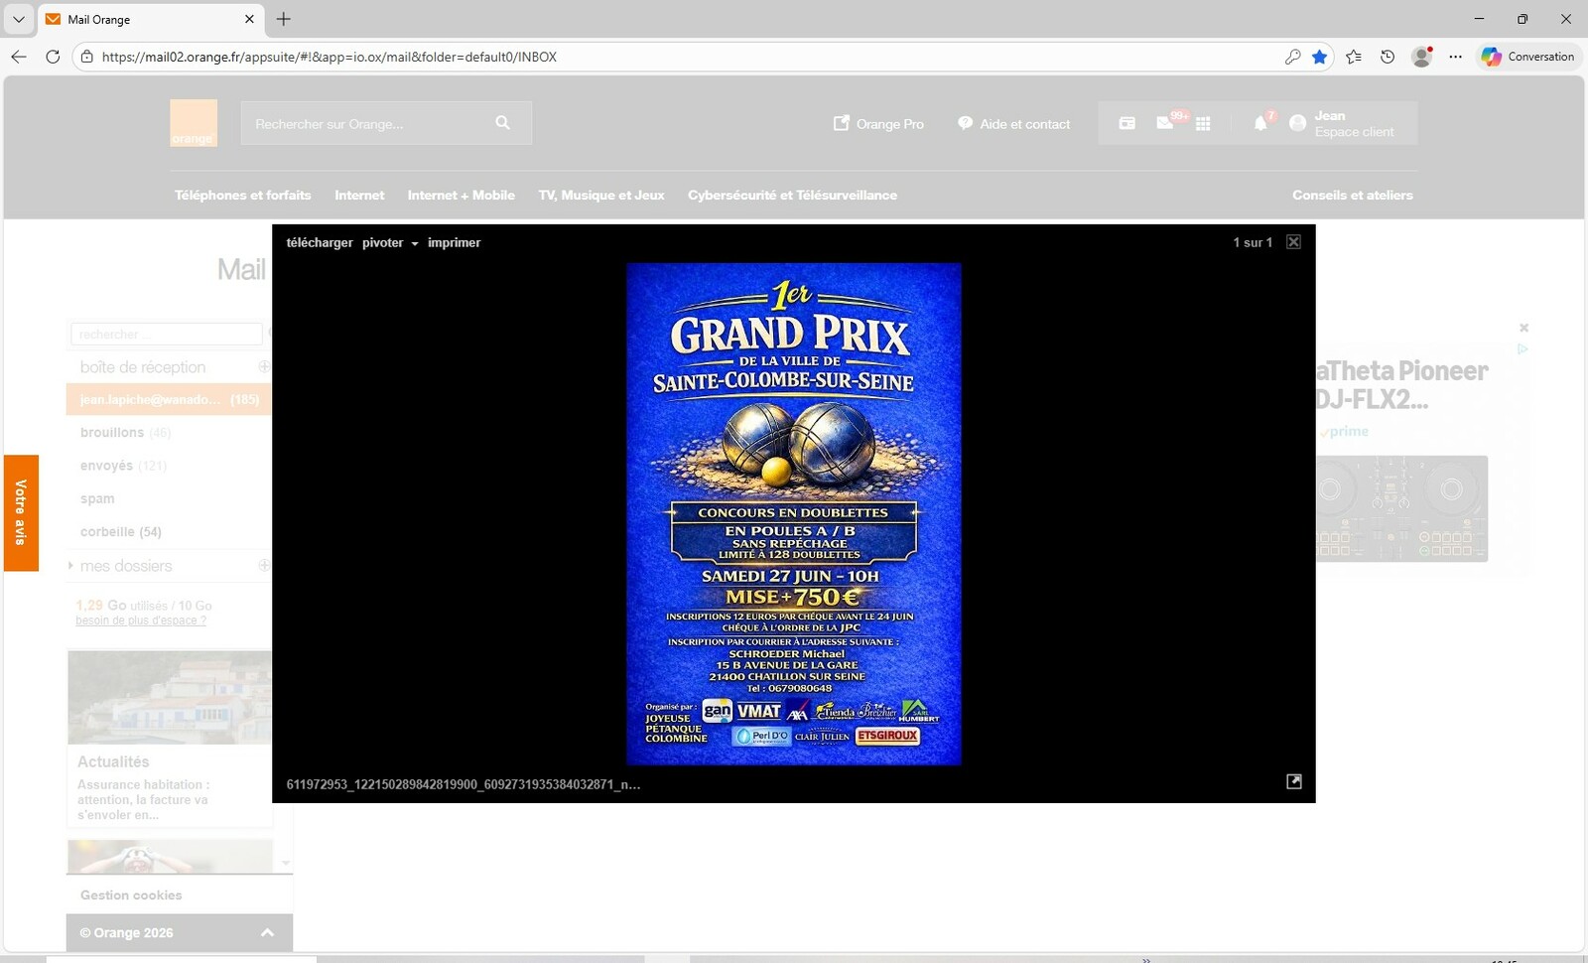Open the Conversation Copilot button

(1528, 57)
